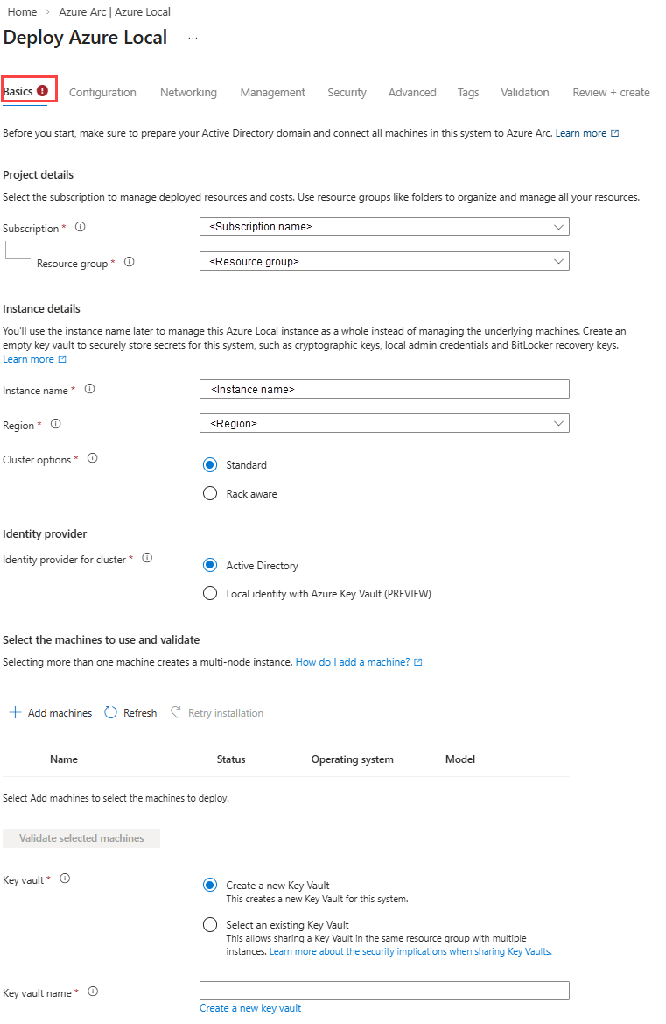Click the Identity provider for cluster info icon
This screenshot has width=666, height=1024.
tap(147, 558)
